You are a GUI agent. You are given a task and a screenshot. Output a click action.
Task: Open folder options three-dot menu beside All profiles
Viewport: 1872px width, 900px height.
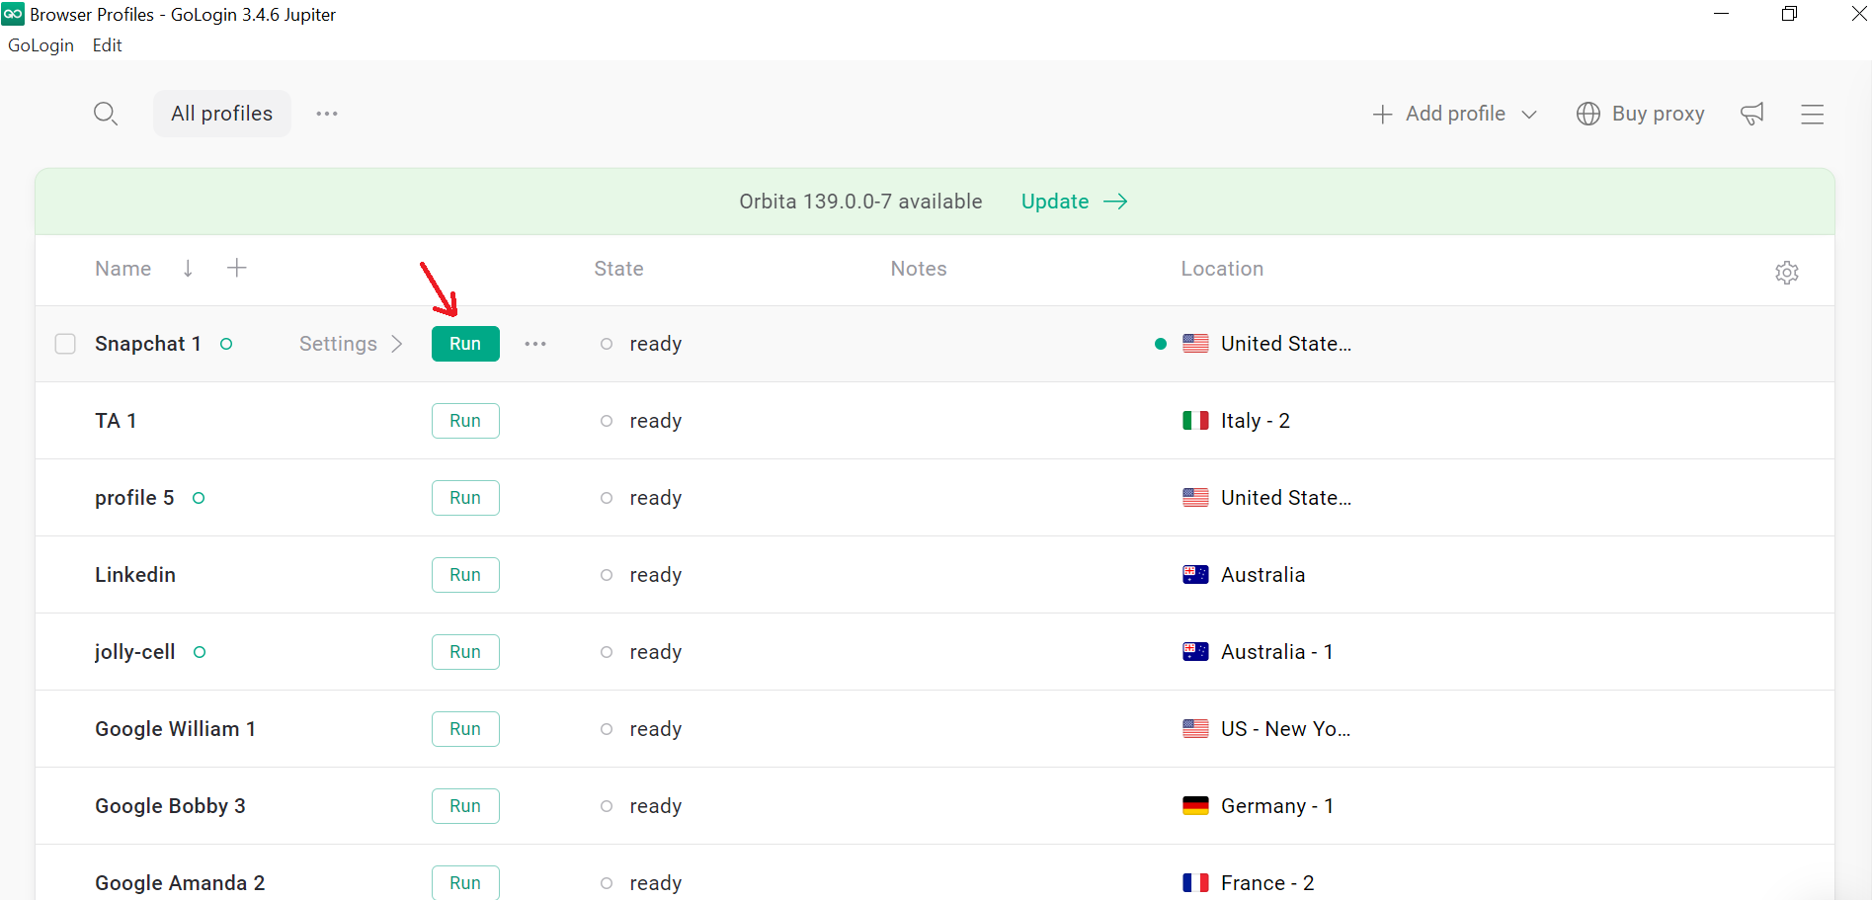point(327,114)
